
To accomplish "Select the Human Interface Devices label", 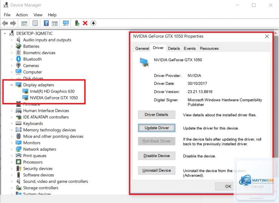I will (x=46, y=111).
